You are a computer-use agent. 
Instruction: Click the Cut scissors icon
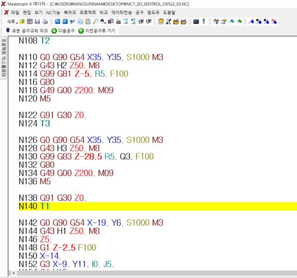[x=72, y=22]
